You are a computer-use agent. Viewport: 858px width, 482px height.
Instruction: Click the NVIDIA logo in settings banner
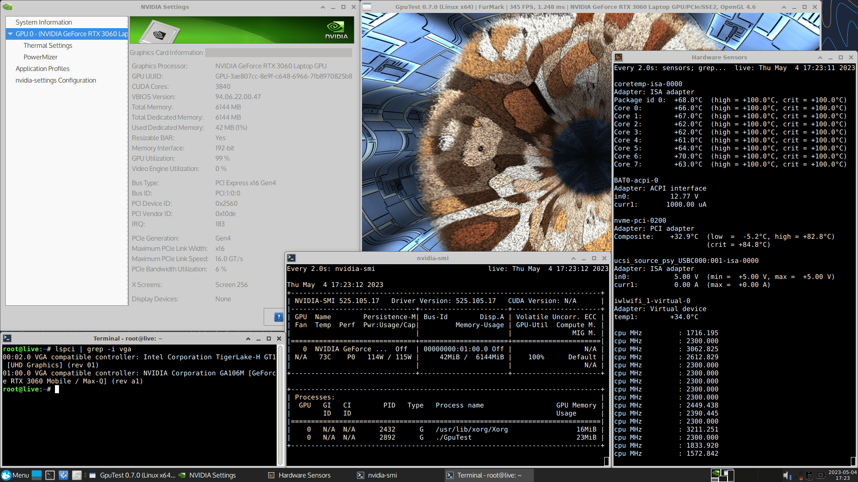(x=336, y=30)
